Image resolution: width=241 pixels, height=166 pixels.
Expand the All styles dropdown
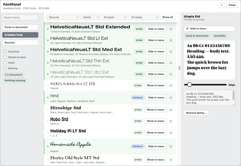[x=144, y=17]
